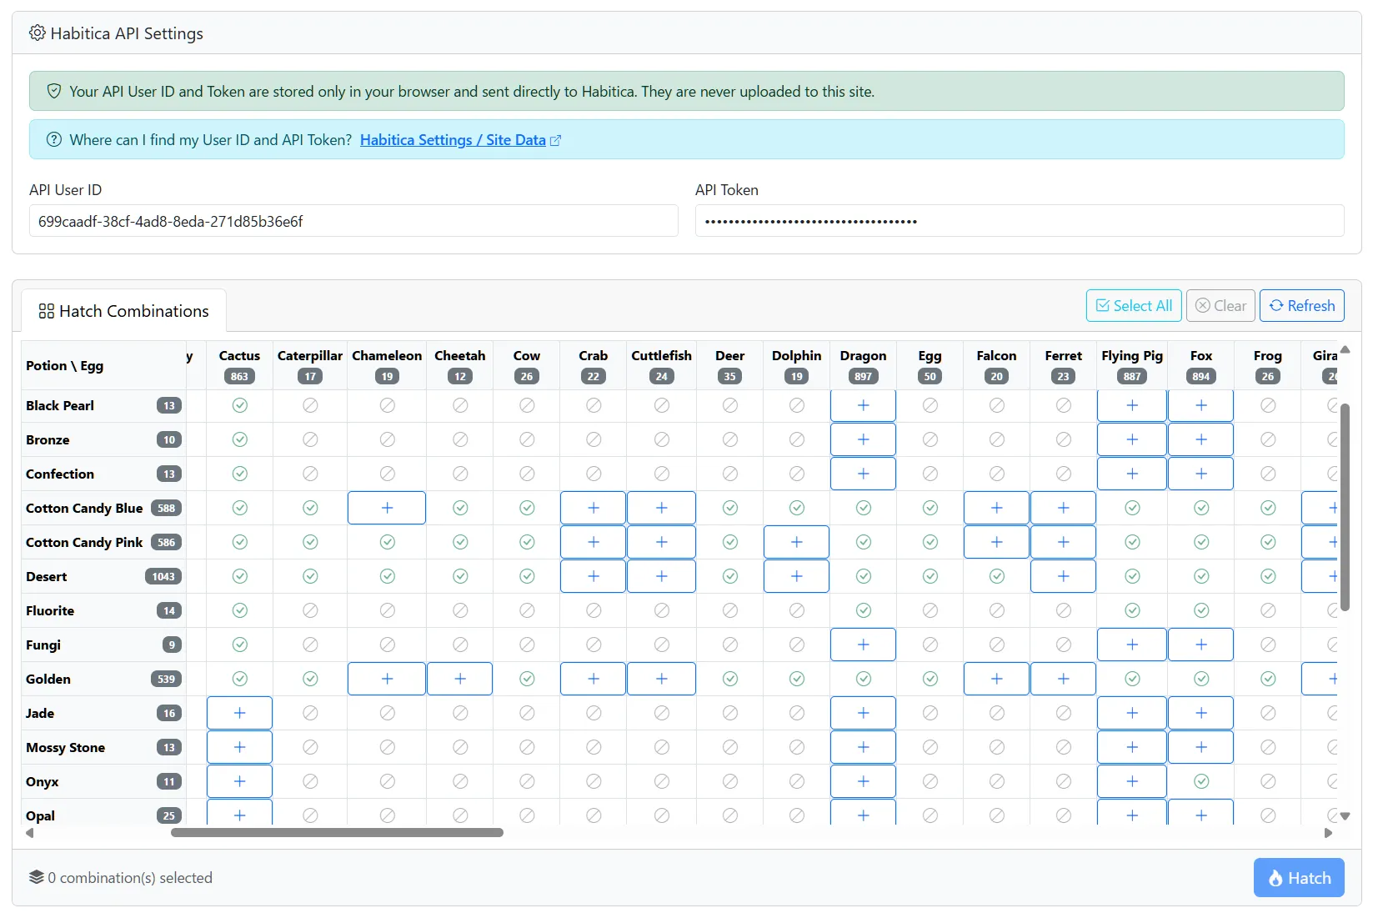
Task: Select the Confection and Fox combination
Action: point(1201,474)
